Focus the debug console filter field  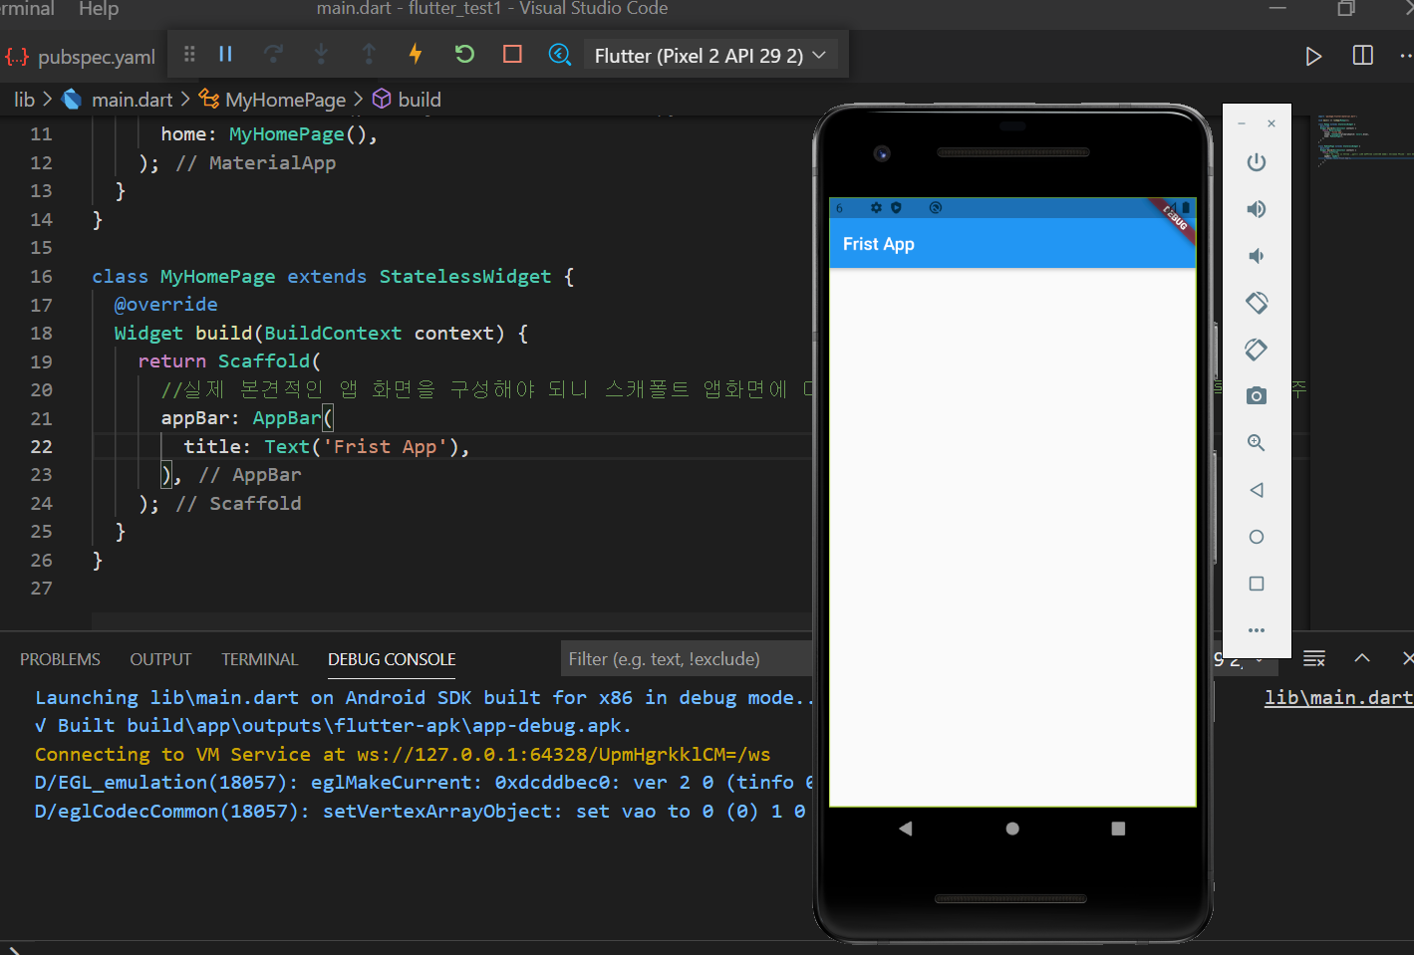[688, 659]
